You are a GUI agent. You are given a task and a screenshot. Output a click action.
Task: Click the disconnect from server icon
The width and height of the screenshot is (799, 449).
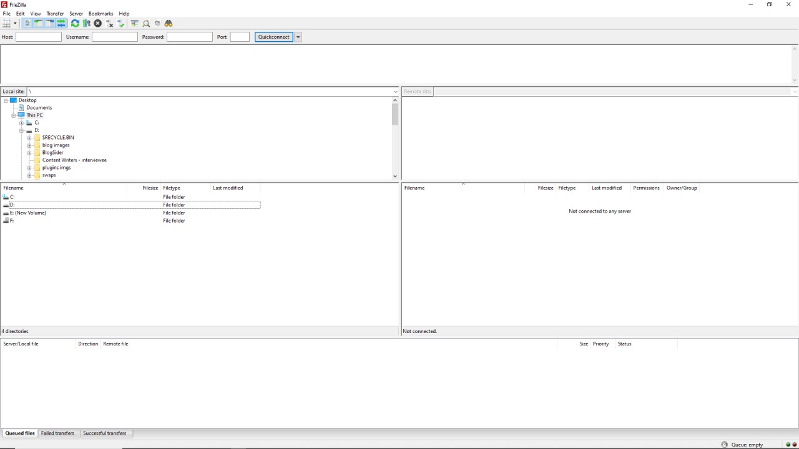coord(109,23)
